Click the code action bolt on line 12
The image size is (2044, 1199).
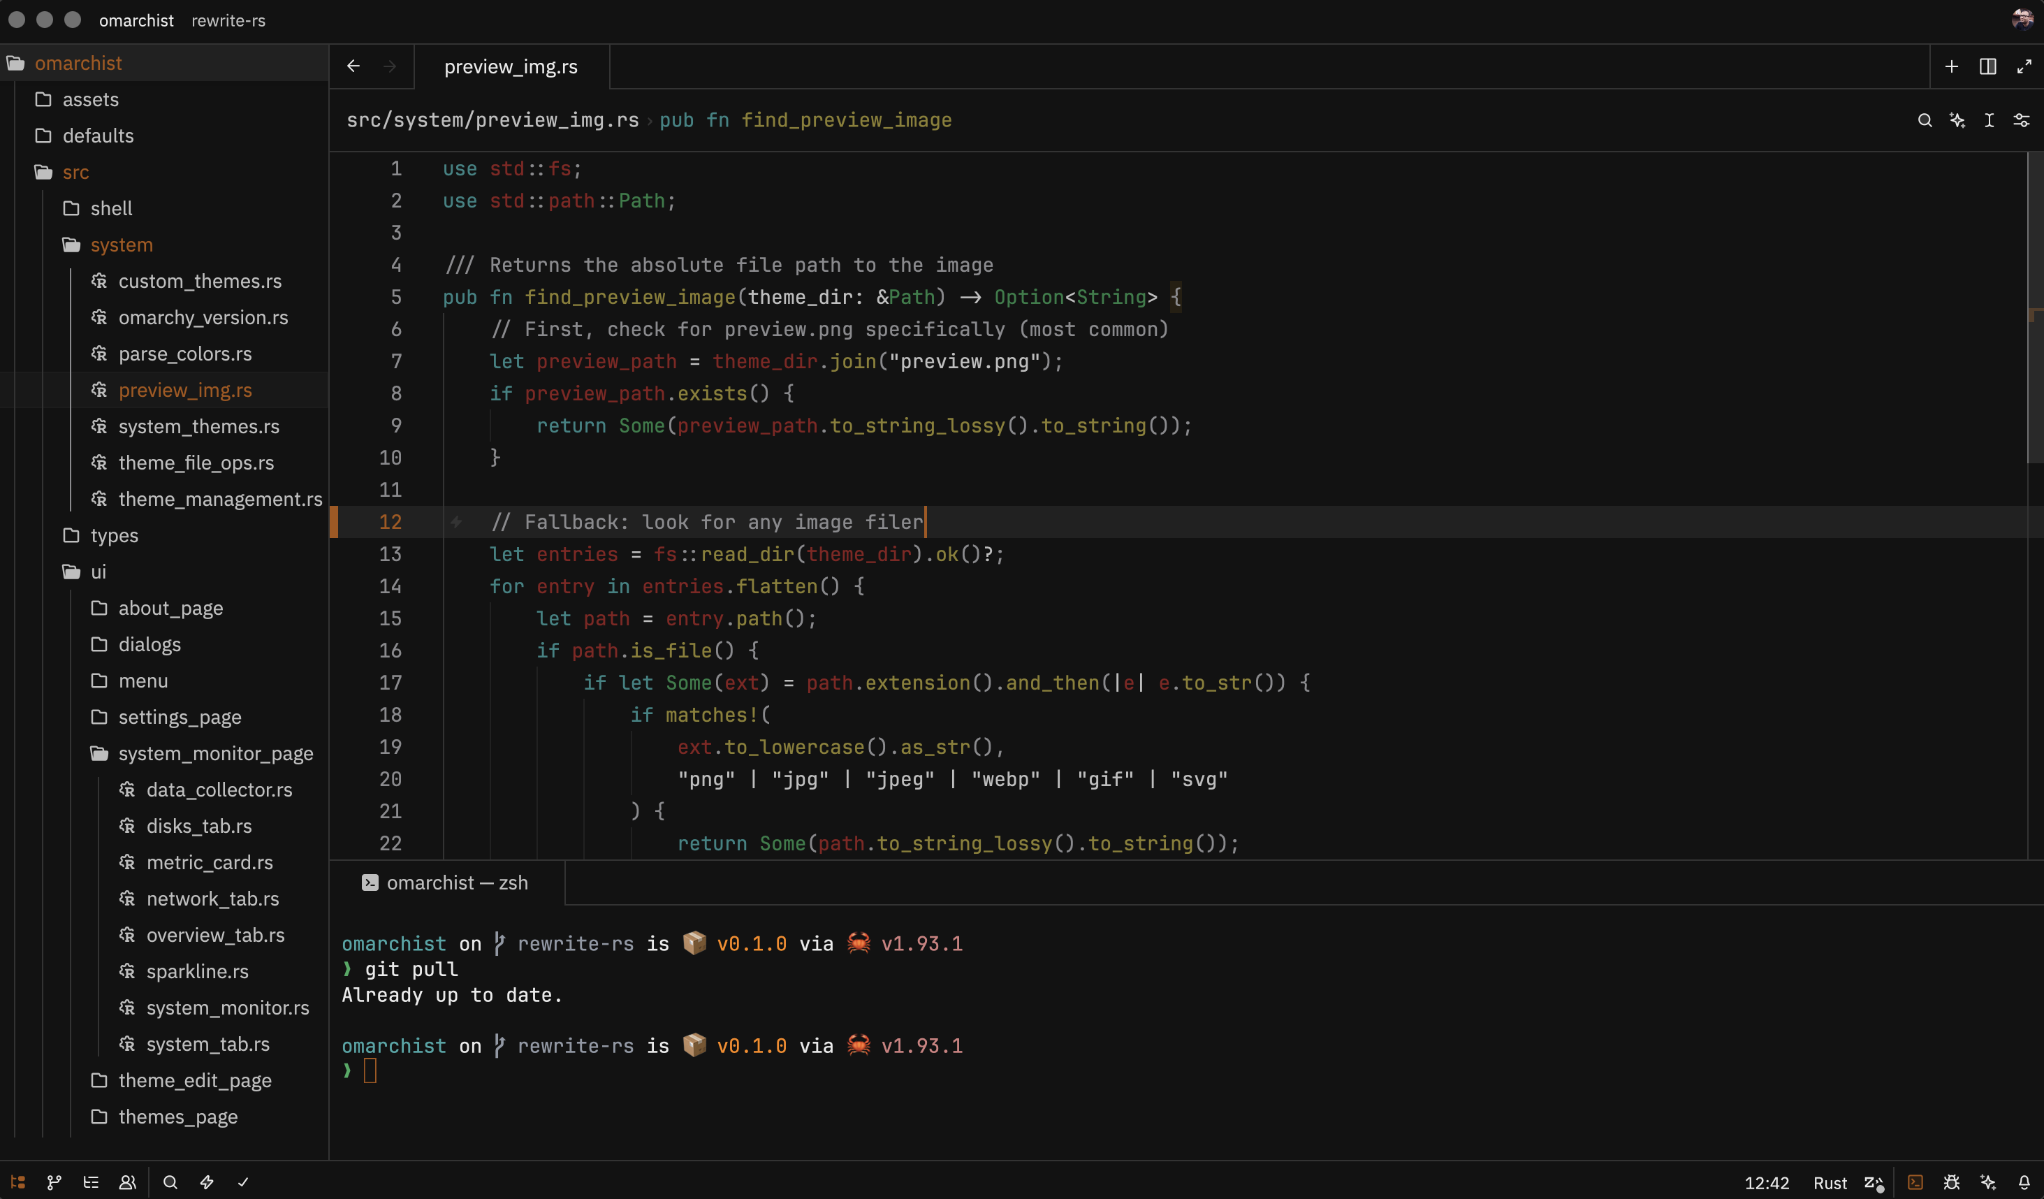click(x=457, y=522)
